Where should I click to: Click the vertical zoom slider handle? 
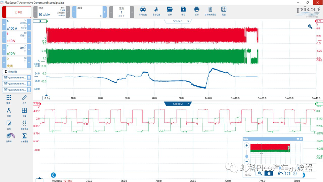click(246, 156)
